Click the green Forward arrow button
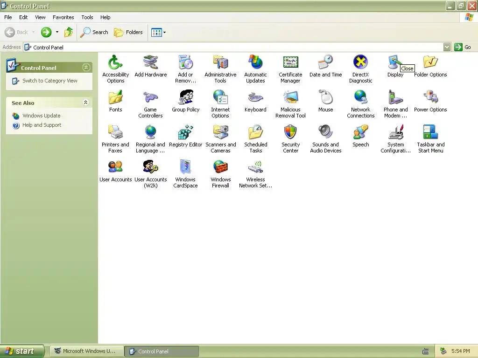This screenshot has height=358, width=478. [46, 32]
